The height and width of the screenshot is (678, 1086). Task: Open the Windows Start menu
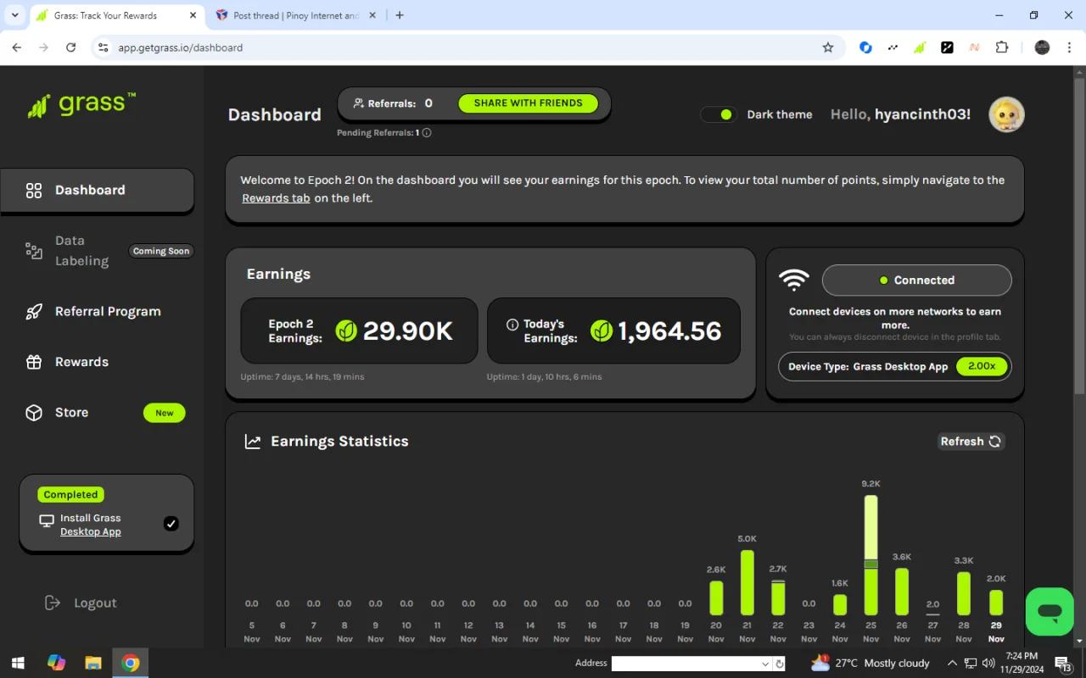coord(17,663)
